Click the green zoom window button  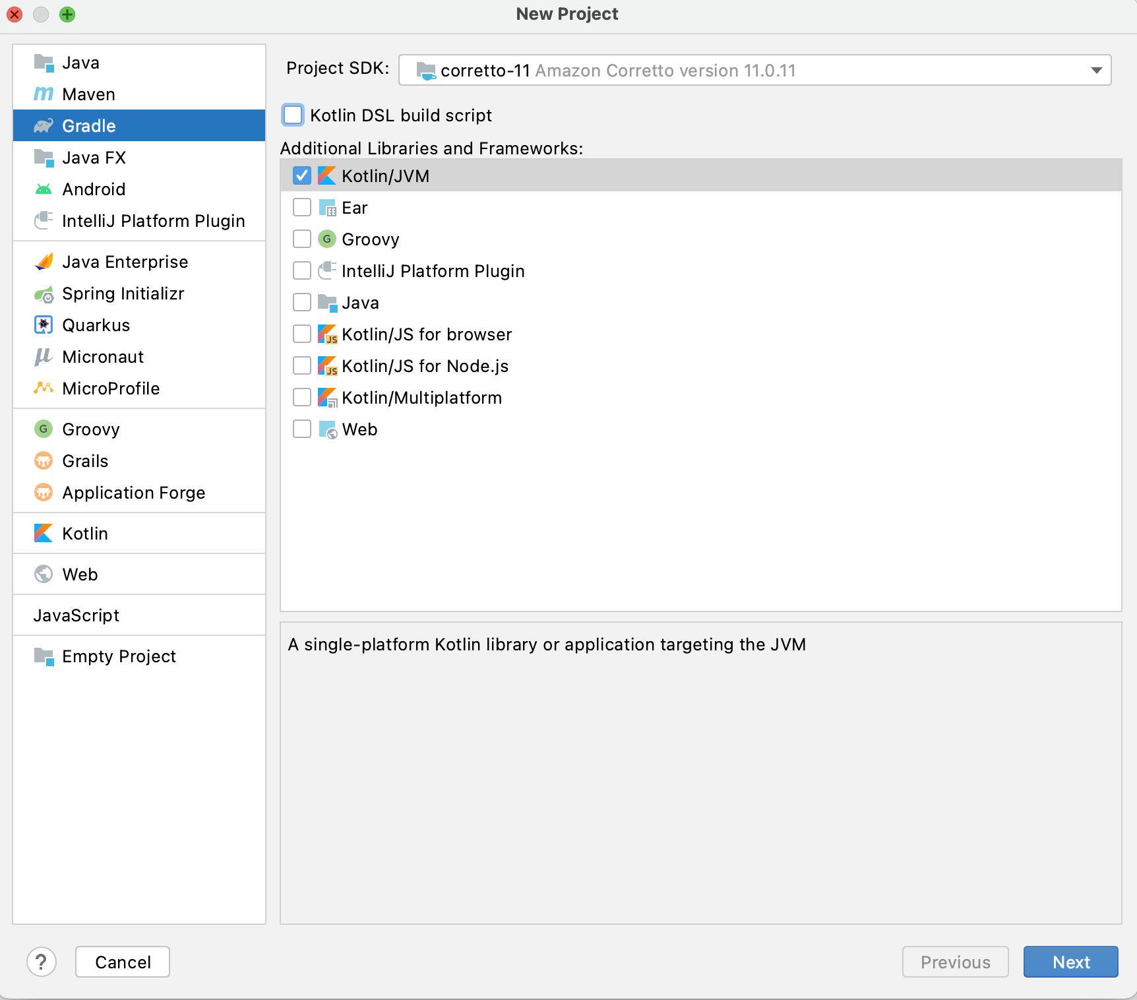click(67, 14)
